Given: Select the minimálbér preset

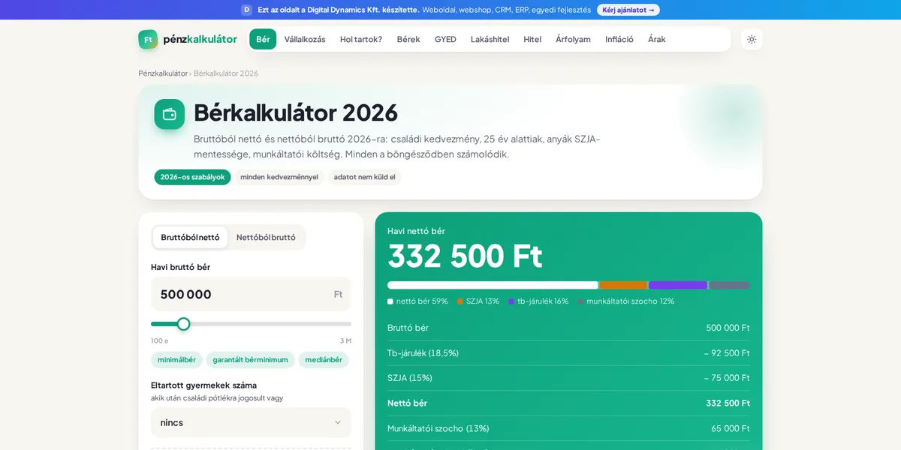Looking at the screenshot, I should click(176, 360).
